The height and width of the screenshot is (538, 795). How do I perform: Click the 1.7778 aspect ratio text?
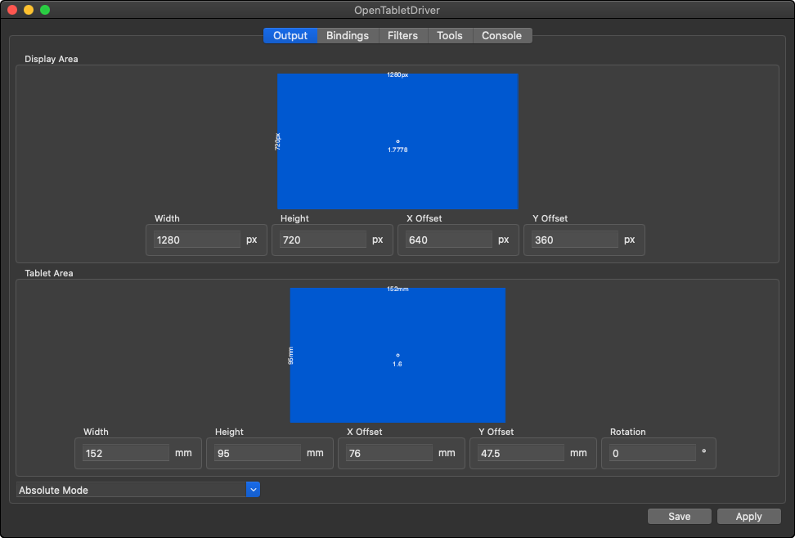[397, 150]
